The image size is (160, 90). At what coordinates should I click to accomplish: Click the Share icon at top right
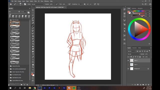coord(150,4)
